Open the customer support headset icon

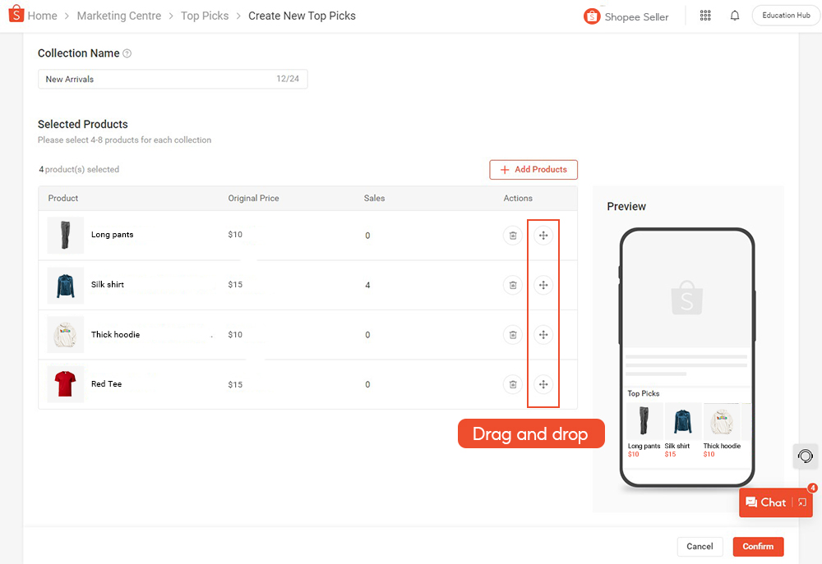click(806, 456)
